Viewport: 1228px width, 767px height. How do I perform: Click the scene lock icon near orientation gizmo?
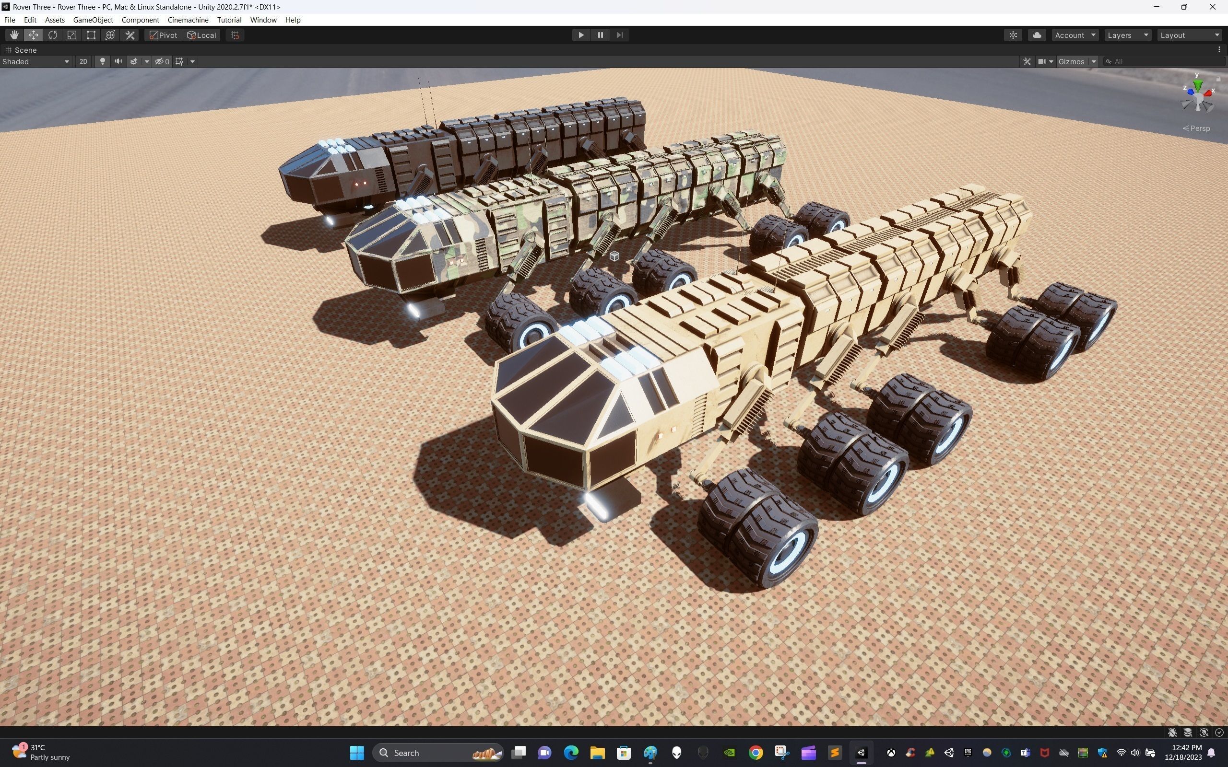[x=1218, y=79]
